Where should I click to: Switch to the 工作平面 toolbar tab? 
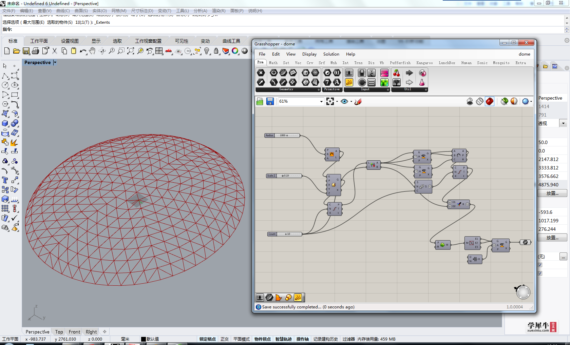pos(39,41)
